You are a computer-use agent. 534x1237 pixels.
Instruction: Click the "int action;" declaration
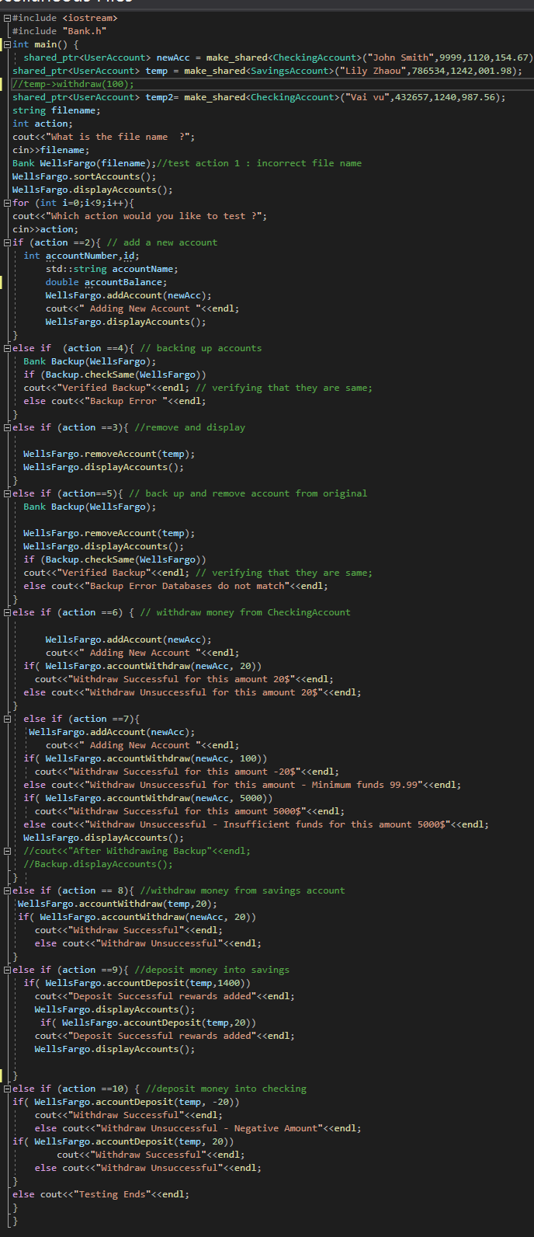tap(43, 124)
